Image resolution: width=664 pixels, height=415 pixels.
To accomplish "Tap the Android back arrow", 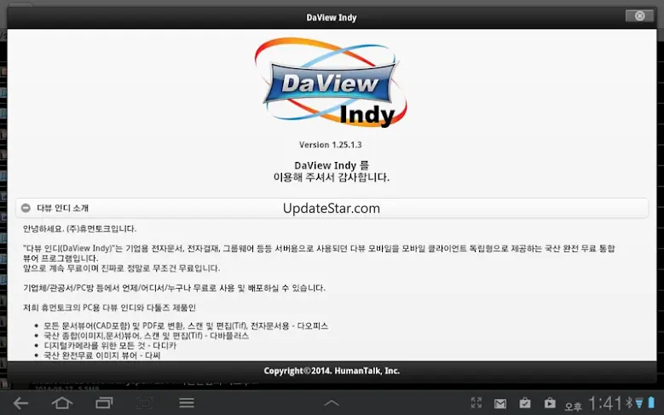I will [x=21, y=402].
